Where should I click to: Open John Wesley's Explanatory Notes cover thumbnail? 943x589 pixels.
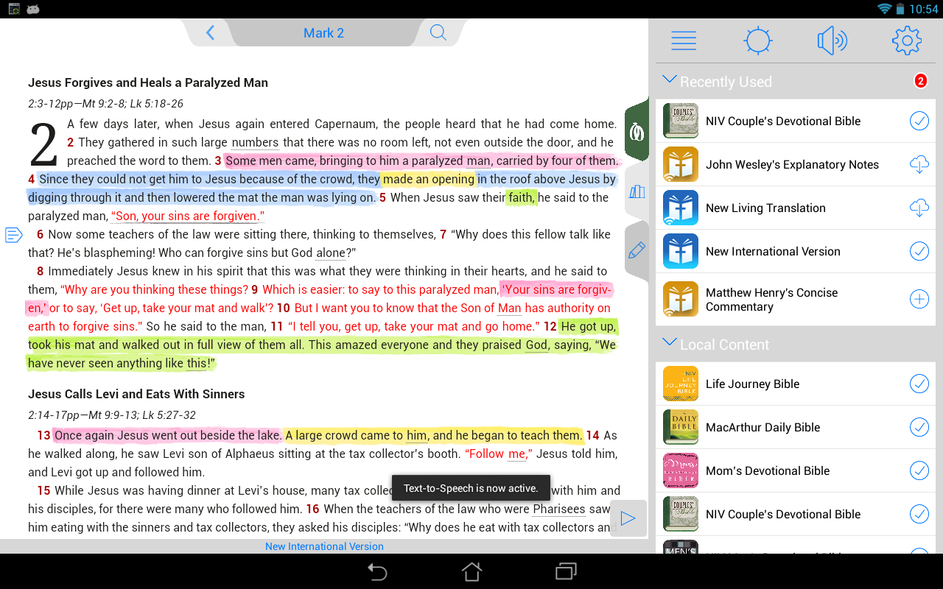coord(681,165)
